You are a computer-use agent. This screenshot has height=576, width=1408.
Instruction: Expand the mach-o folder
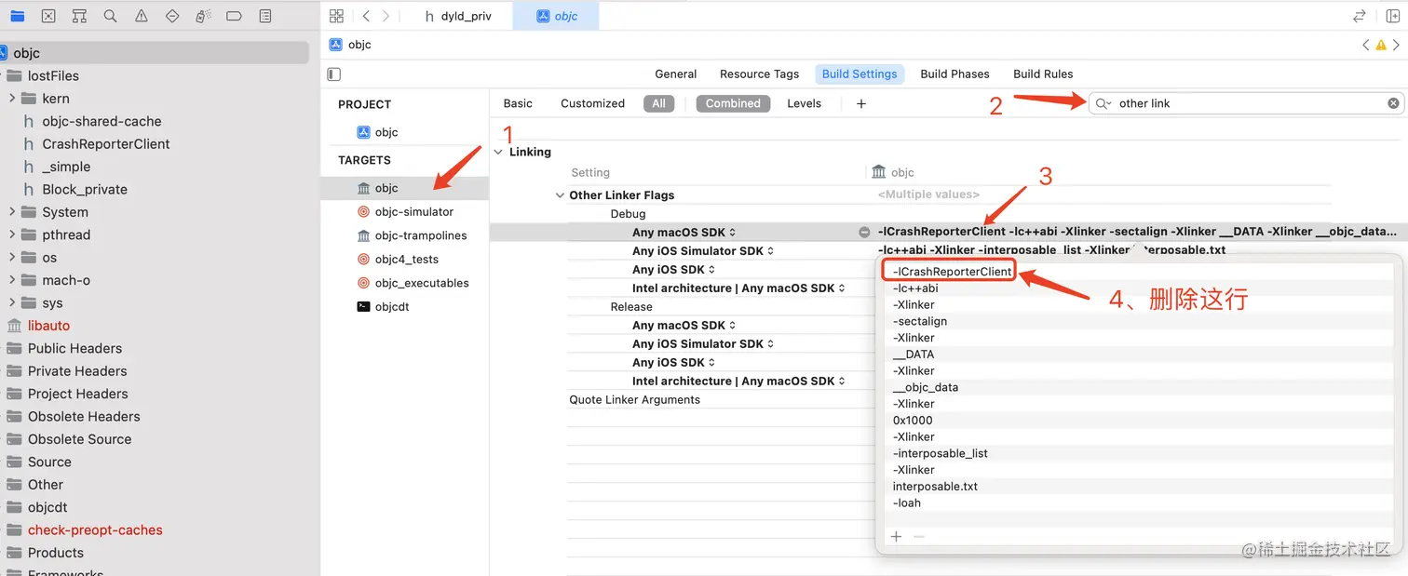click(12, 280)
